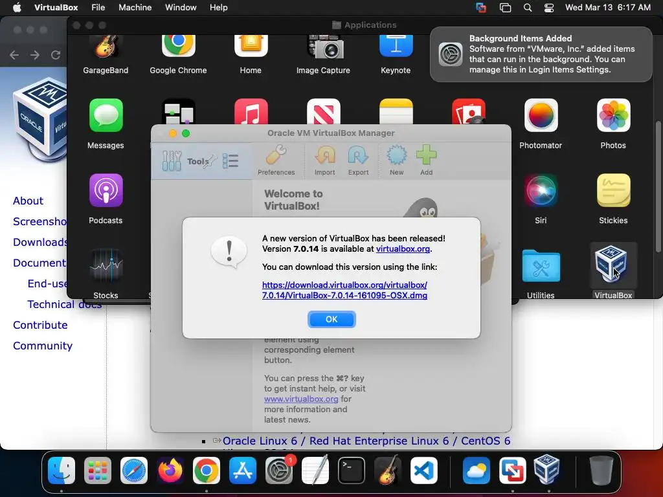Open the Community link on the webpage
The image size is (663, 497).
click(43, 346)
